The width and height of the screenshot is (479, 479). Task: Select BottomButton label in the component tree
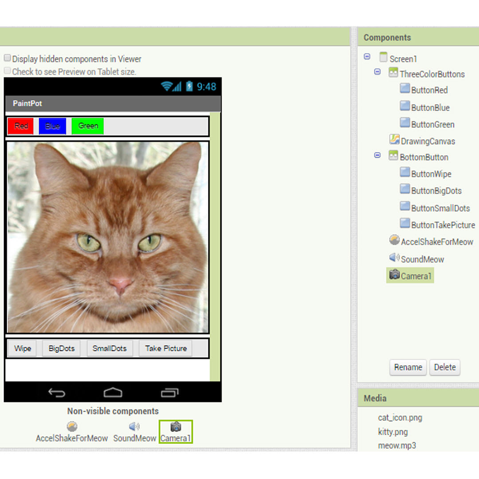point(424,157)
